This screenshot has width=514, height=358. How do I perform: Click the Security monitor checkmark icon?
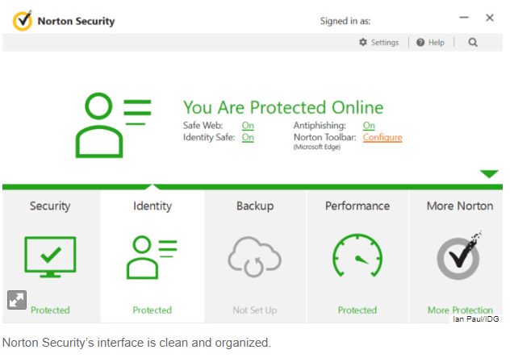point(50,256)
